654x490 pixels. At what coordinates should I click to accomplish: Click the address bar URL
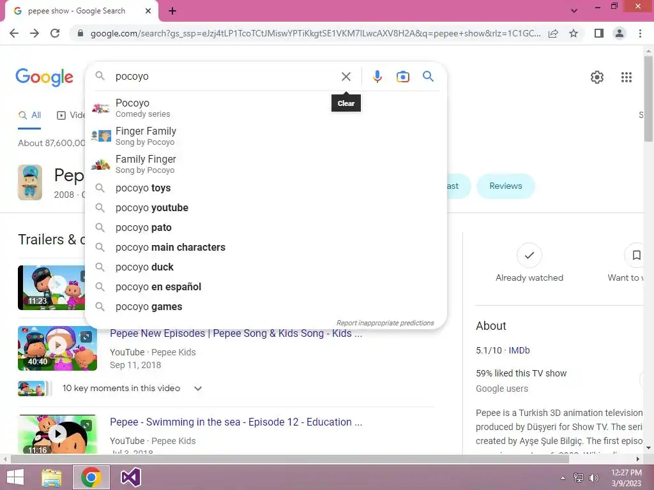316,33
